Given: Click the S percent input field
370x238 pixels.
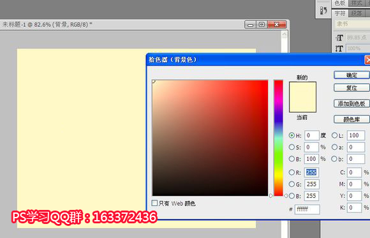Looking at the screenshot, I should (311, 147).
